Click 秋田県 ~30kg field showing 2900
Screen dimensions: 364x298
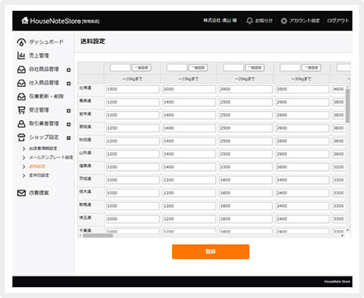[x=303, y=141]
